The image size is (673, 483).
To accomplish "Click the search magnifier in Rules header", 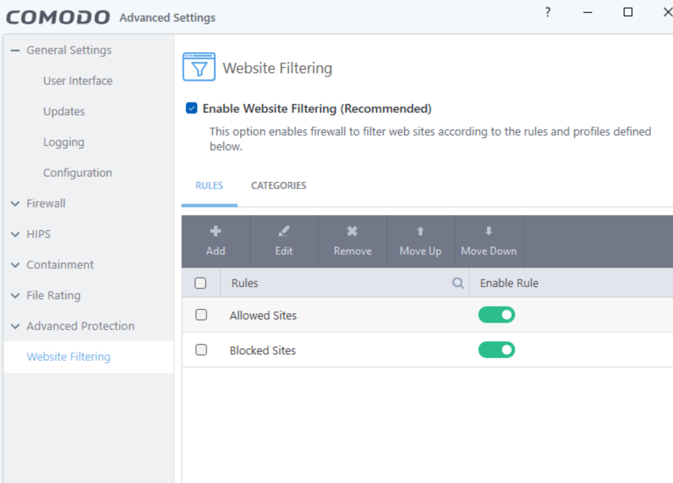I will click(x=458, y=283).
